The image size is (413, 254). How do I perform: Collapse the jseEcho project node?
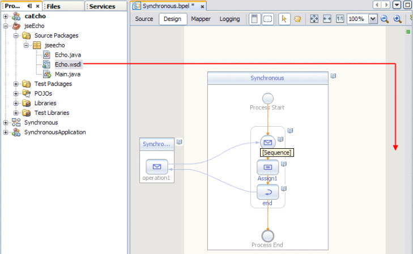tap(5, 26)
